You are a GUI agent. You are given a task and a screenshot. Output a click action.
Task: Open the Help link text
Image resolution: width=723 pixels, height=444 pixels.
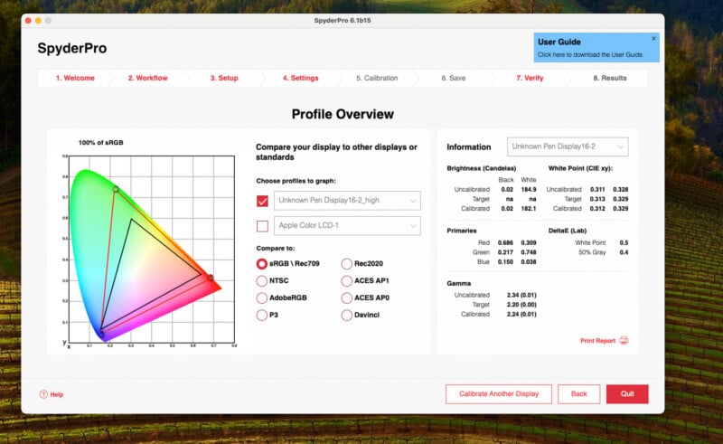[x=57, y=394]
